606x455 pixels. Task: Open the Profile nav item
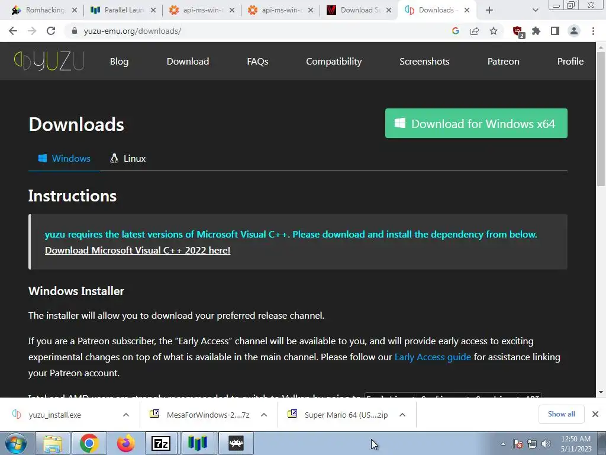coord(570,62)
